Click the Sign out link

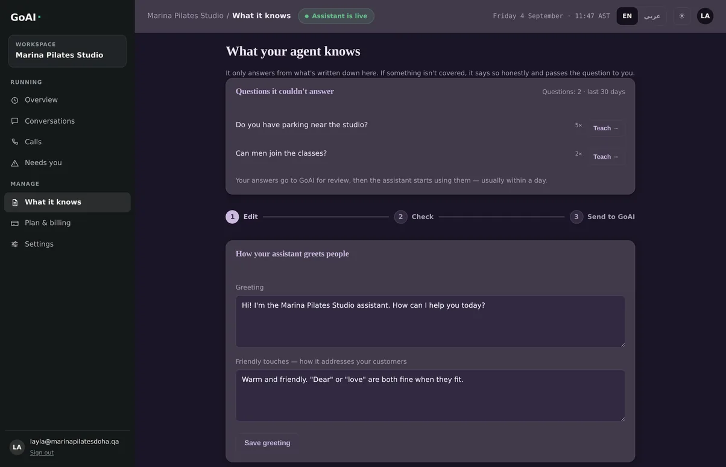point(42,453)
